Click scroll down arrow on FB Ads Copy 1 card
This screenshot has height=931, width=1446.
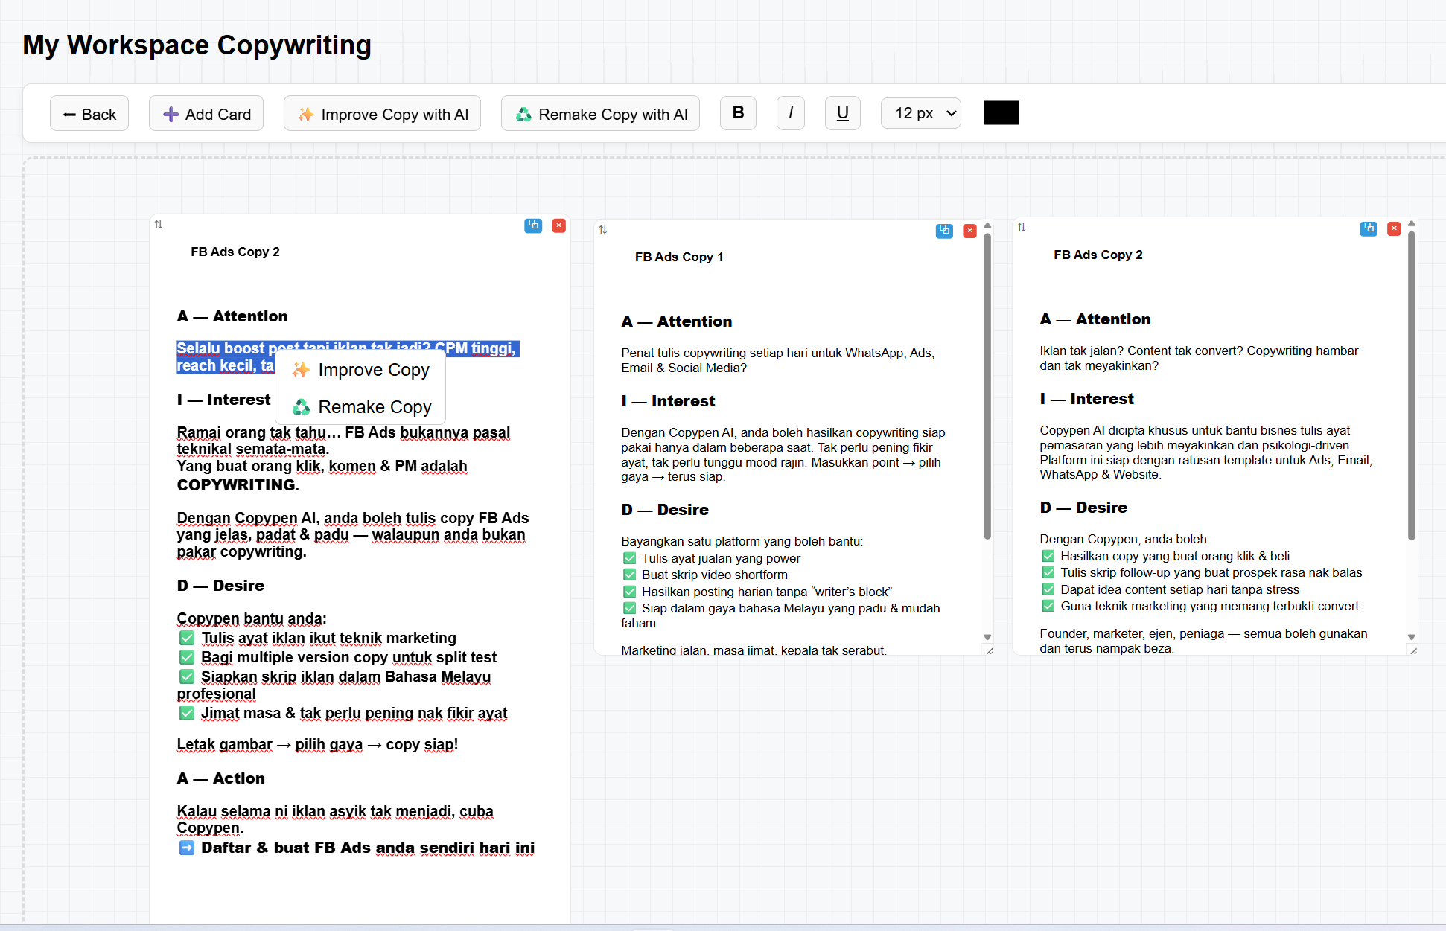pyautogui.click(x=987, y=637)
